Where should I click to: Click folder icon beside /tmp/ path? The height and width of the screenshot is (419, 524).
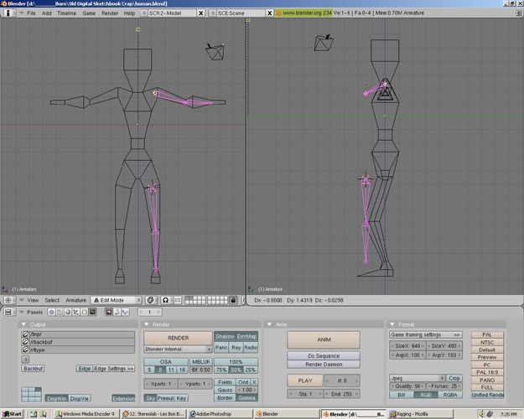pos(25,334)
